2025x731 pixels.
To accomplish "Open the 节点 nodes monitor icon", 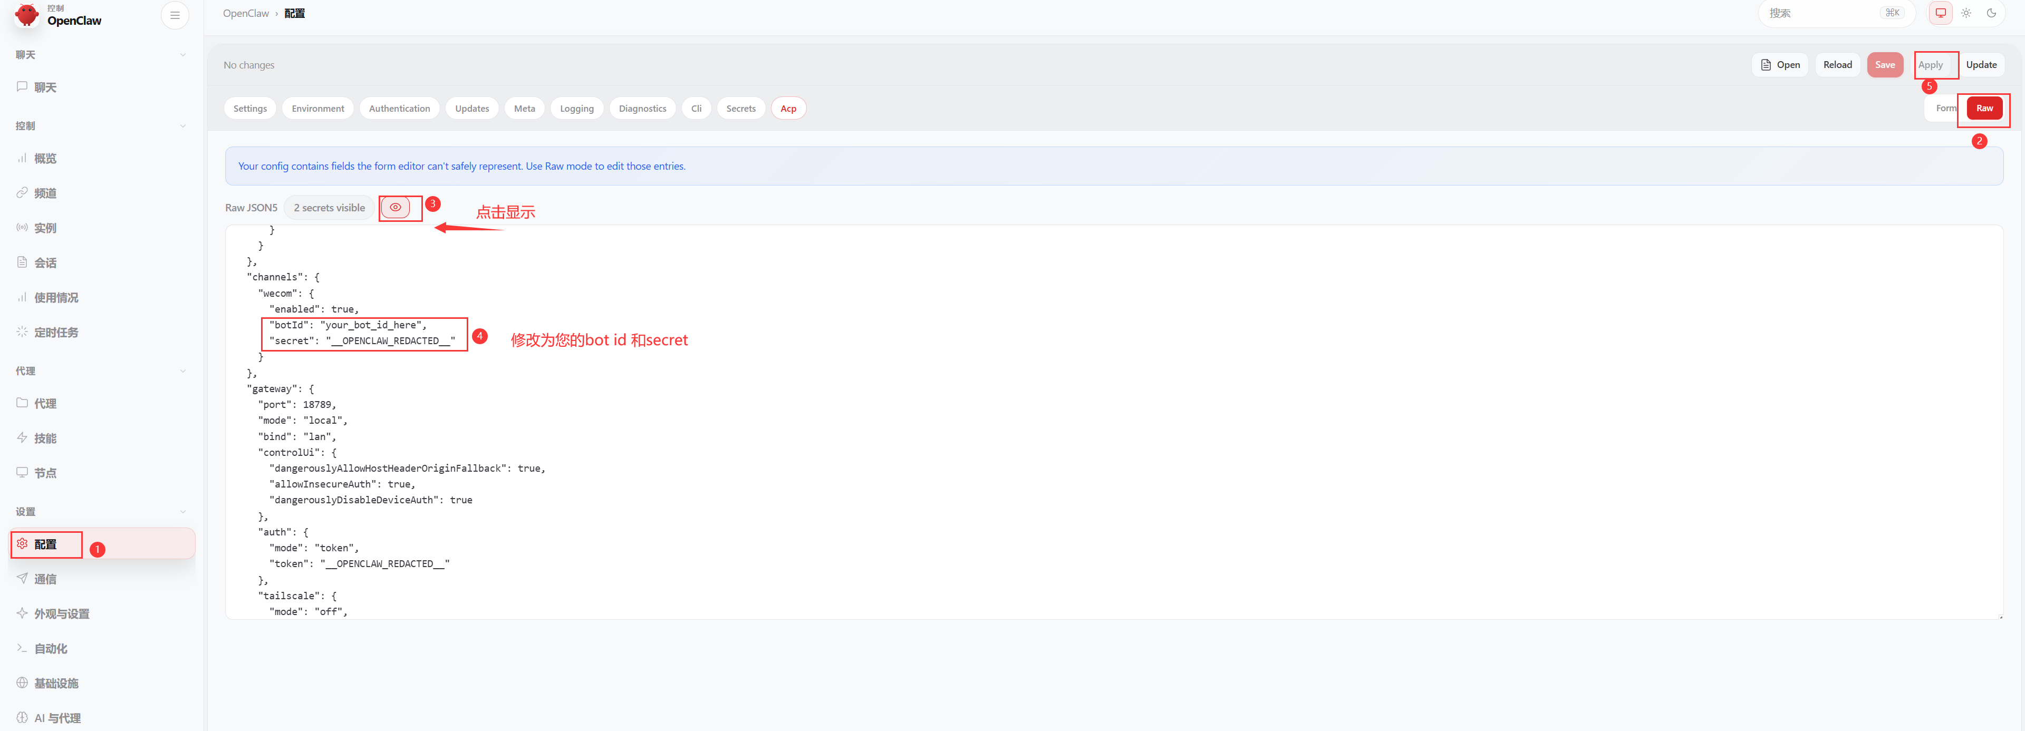I will [22, 472].
